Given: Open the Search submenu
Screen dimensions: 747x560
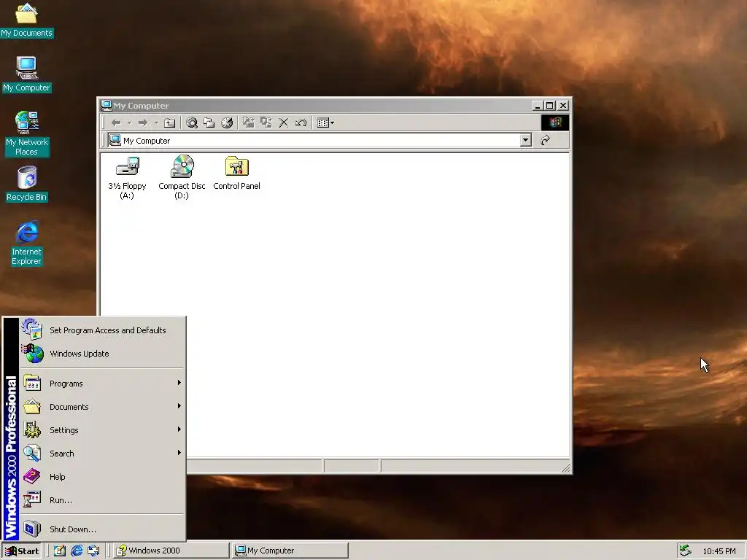Looking at the screenshot, I should tap(102, 454).
